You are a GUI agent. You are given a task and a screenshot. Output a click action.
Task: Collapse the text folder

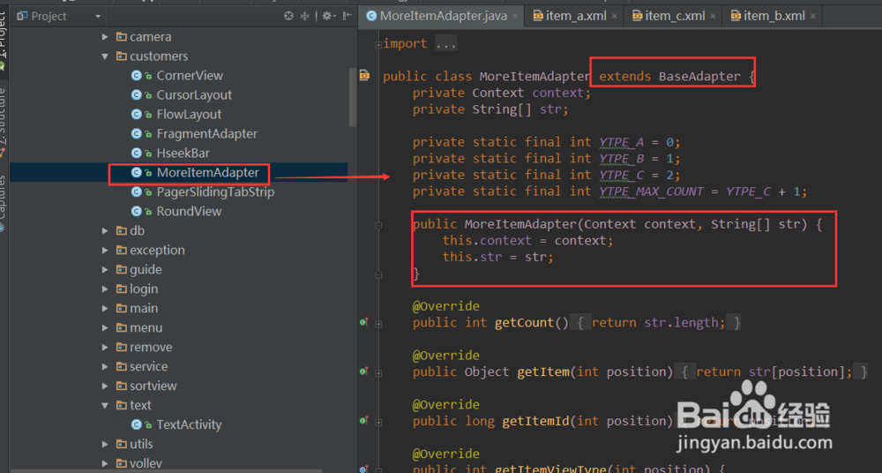pos(105,405)
